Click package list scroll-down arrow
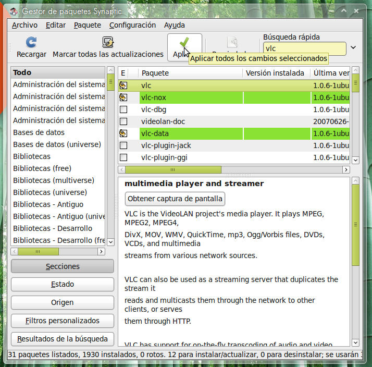This screenshot has height=367, width=372. pyautogui.click(x=355, y=160)
